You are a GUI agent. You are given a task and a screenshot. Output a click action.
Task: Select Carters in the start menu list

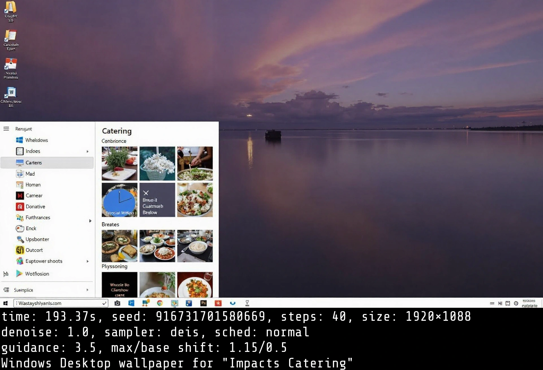(x=34, y=162)
